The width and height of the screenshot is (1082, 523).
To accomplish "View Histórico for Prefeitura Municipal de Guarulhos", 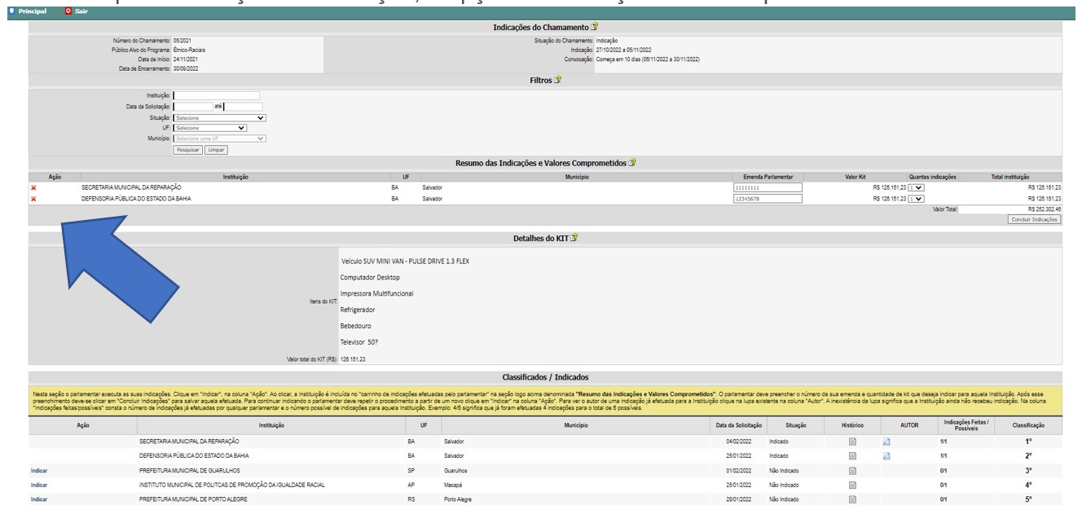I will 852,470.
